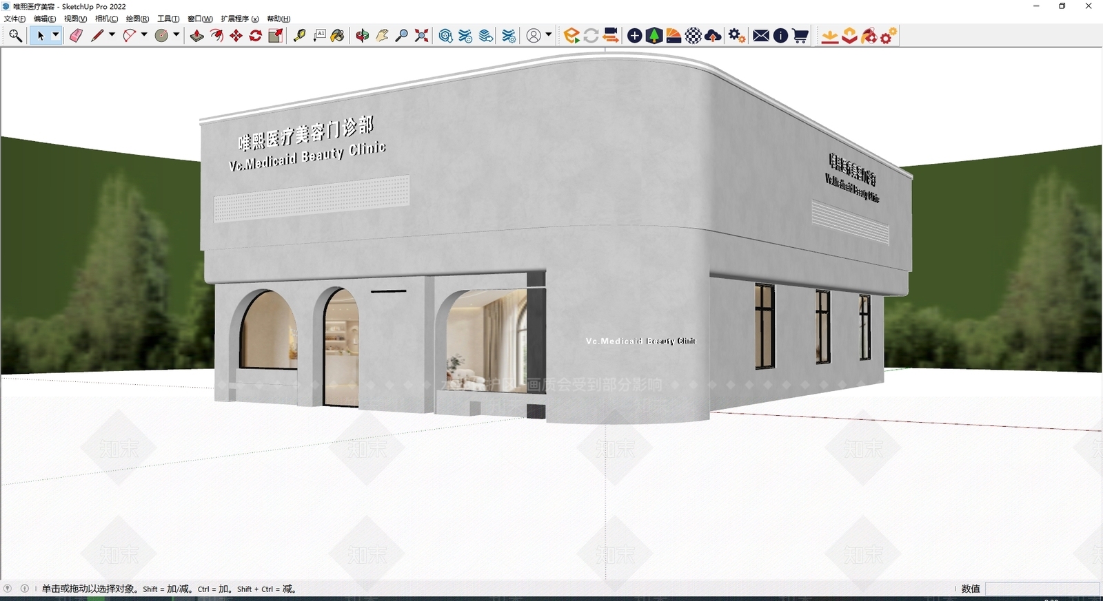The image size is (1103, 601).
Task: Open the 文件(F) menu
Action: click(14, 19)
